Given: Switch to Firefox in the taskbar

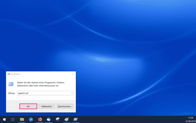Looking at the screenshot, I should click(40, 119).
